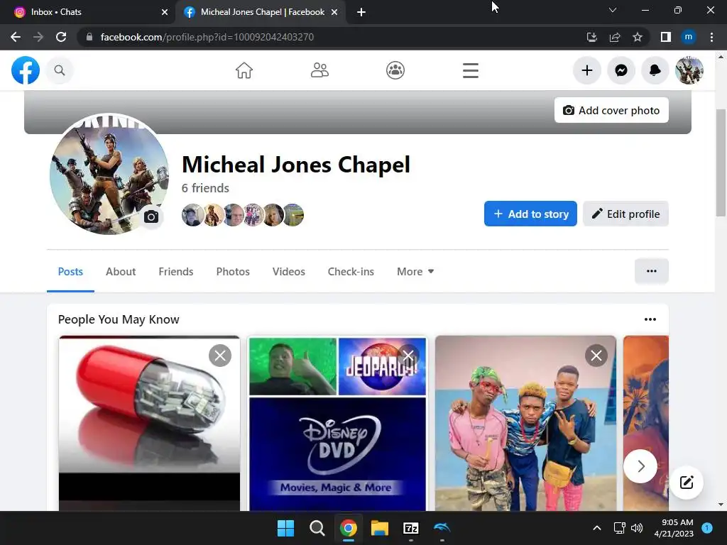Image resolution: width=727 pixels, height=545 pixels.
Task: Toggle the browser side panel
Action: click(x=666, y=37)
